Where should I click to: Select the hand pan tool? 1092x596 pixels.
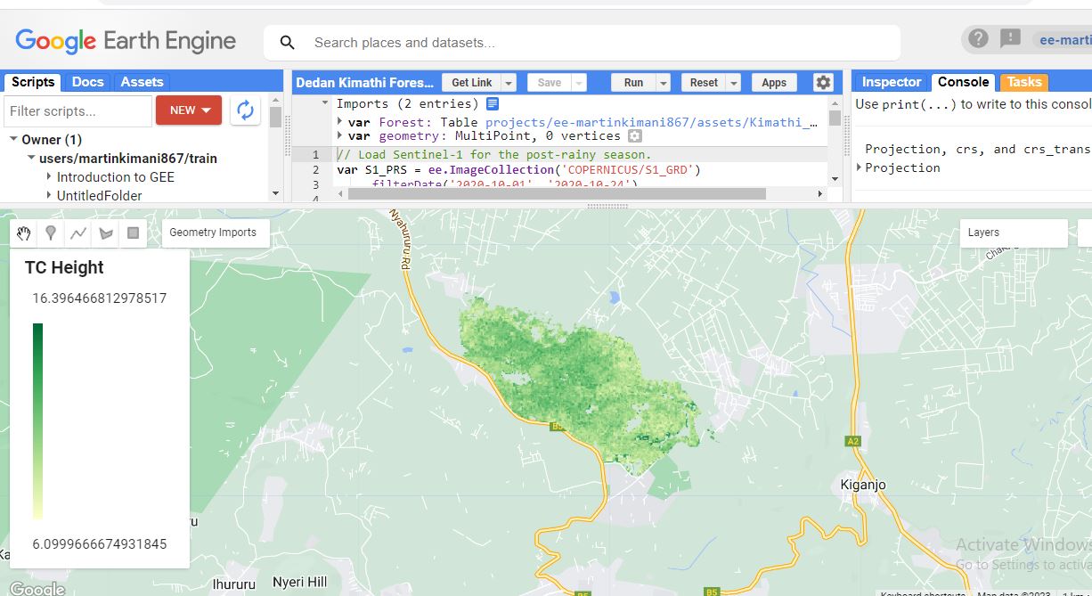(24, 233)
